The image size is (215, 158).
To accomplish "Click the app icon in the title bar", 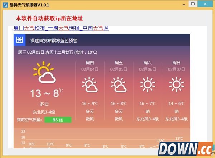I will tap(5, 5).
